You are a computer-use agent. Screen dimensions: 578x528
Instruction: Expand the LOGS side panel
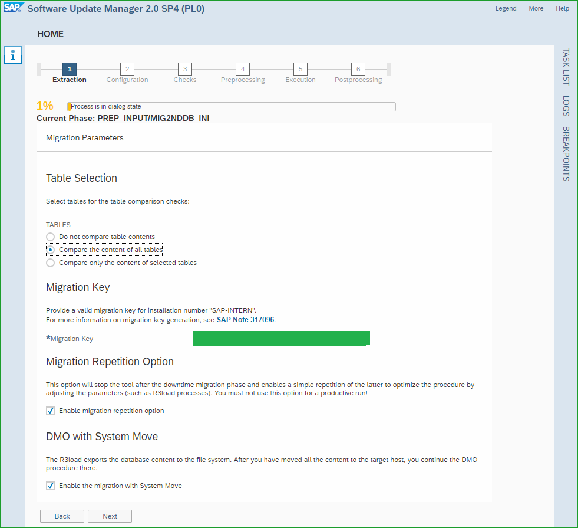click(x=566, y=106)
